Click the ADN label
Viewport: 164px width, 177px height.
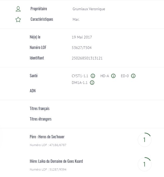(33, 91)
